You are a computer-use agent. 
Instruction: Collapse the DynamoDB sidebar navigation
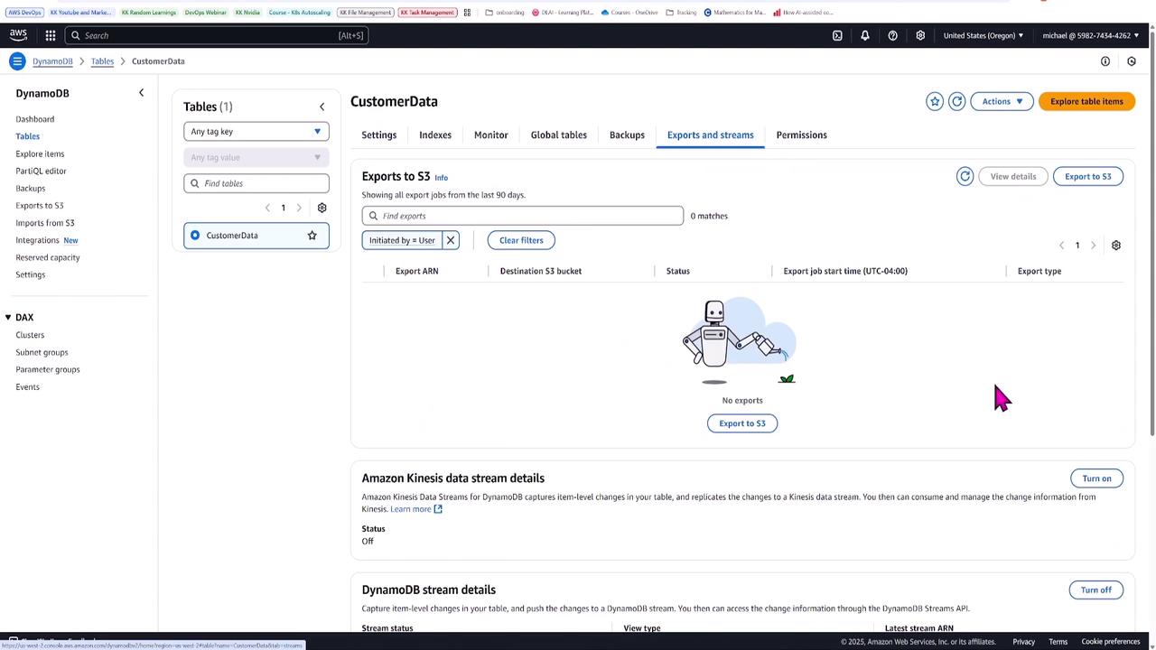[141, 93]
